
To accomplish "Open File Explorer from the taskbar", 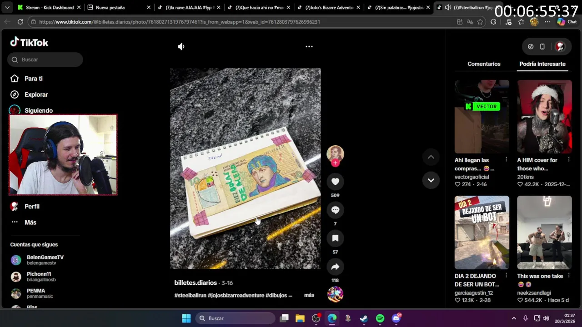I will coord(300,318).
